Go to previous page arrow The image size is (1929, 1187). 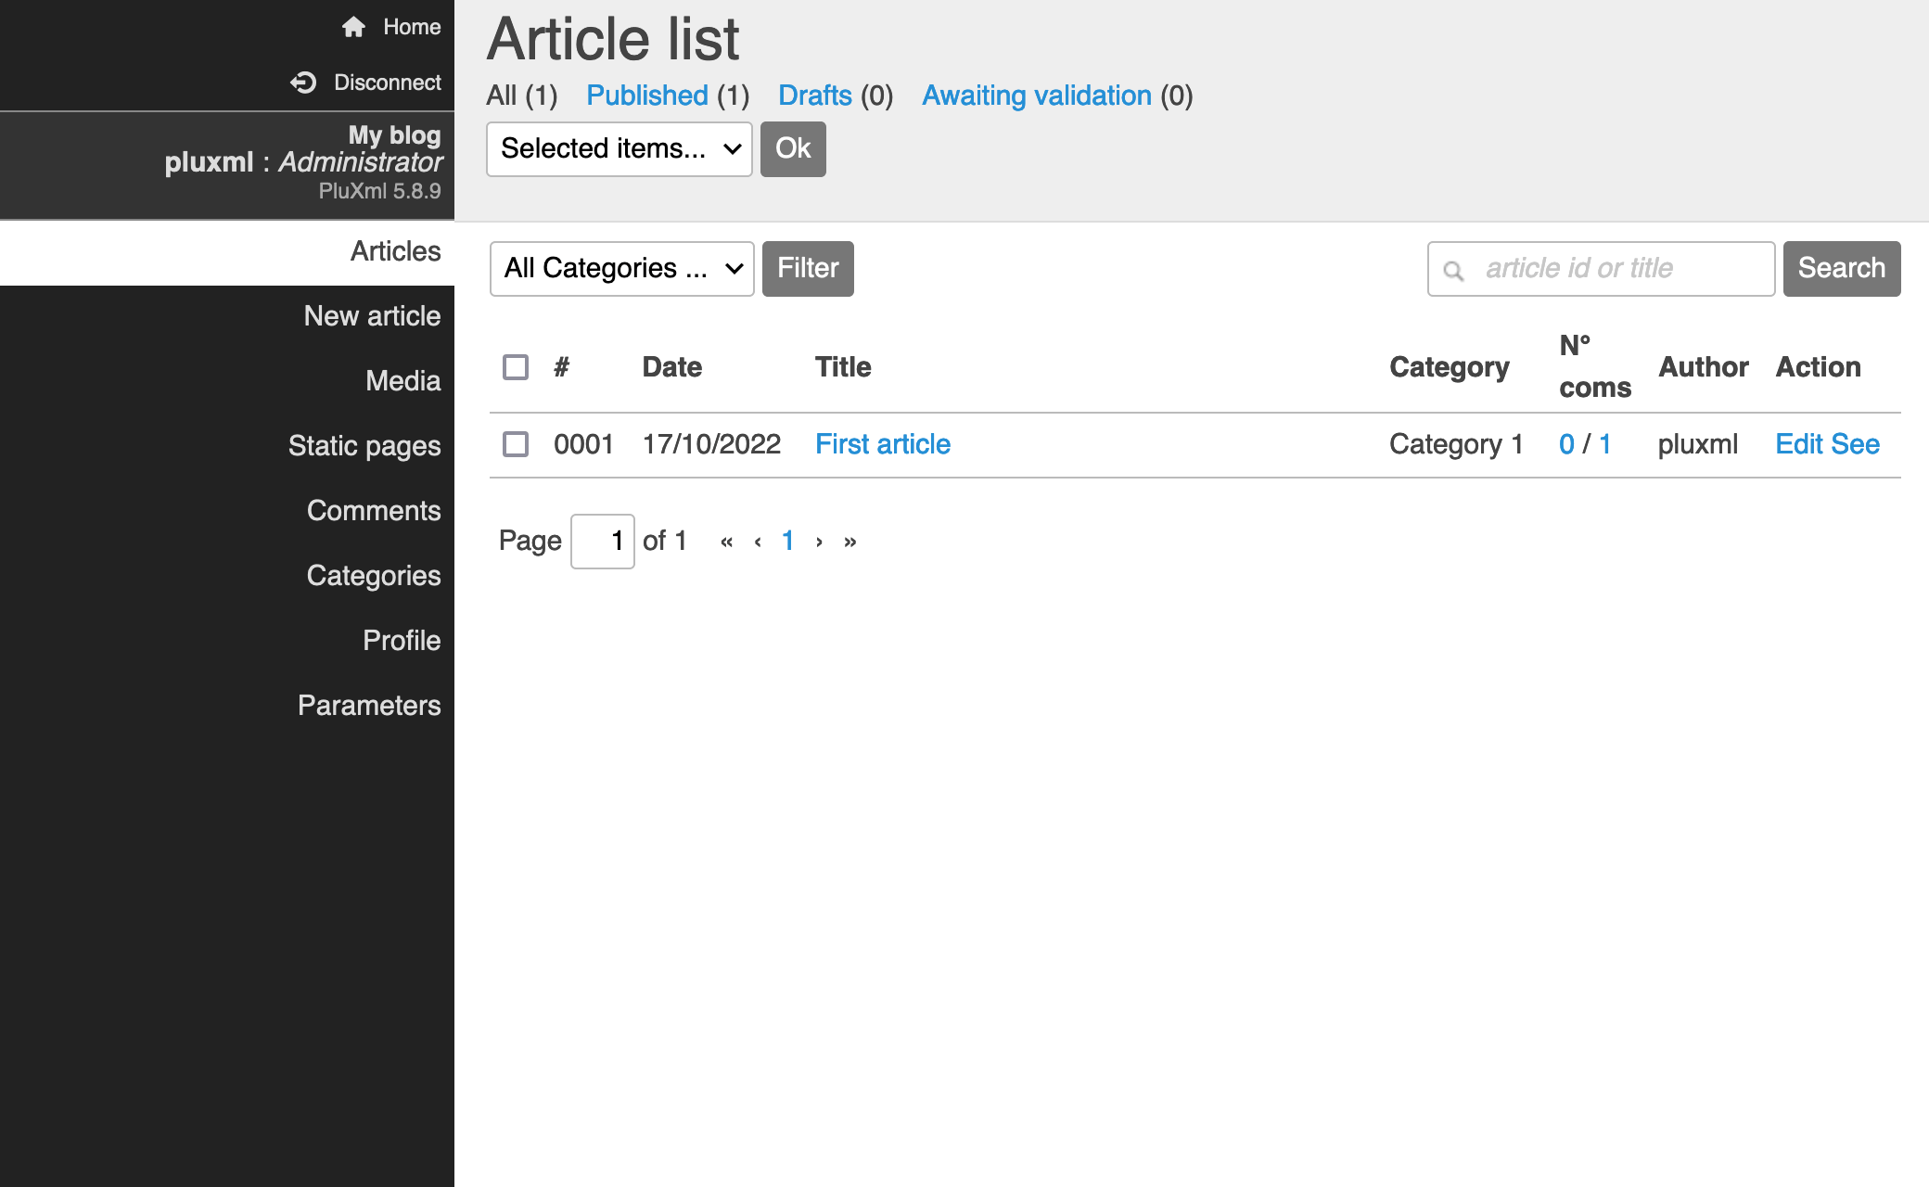point(758,542)
